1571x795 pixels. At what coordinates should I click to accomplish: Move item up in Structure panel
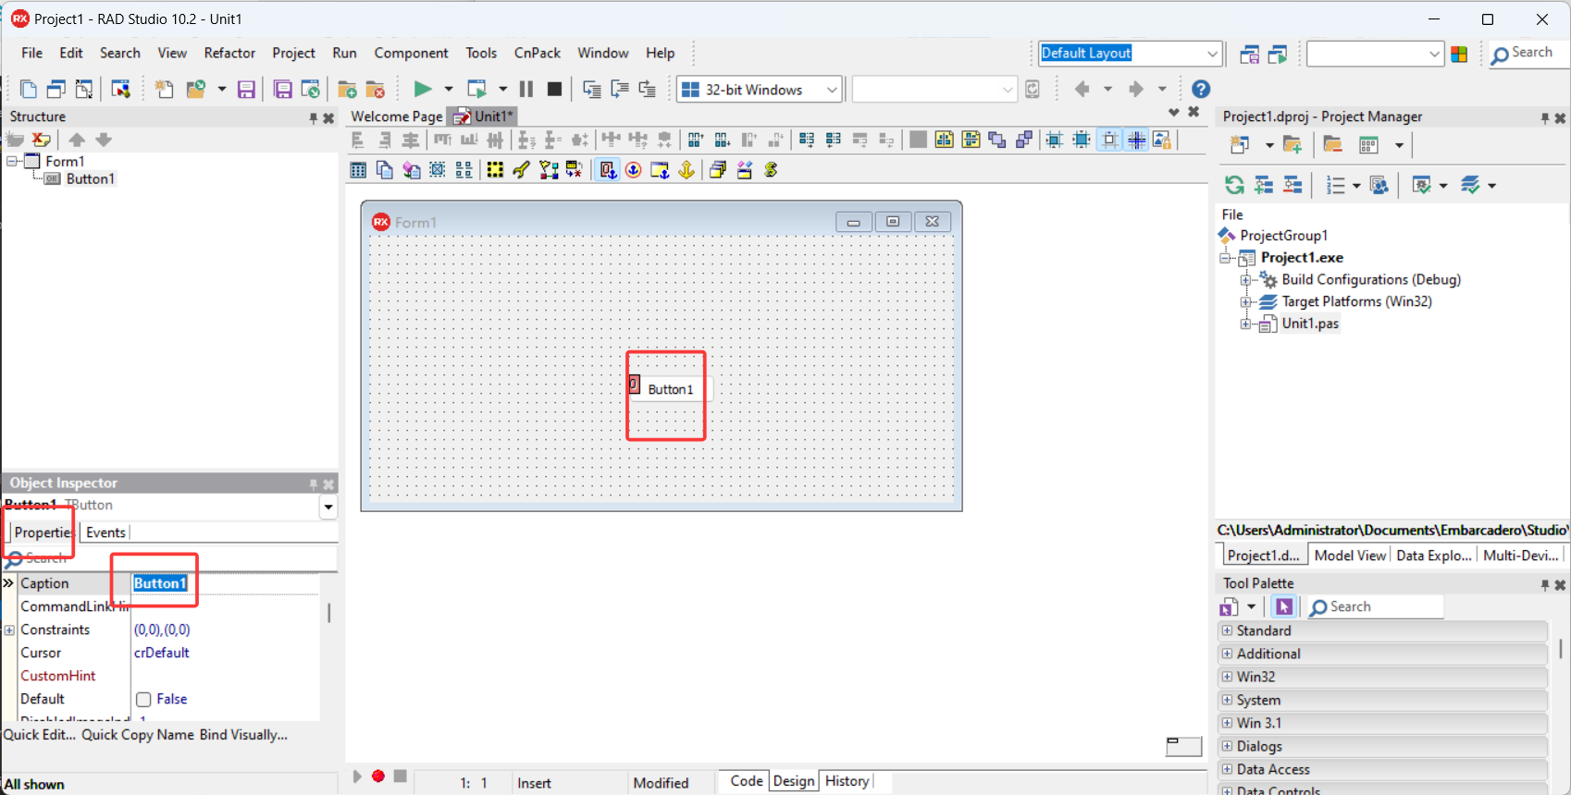77,140
